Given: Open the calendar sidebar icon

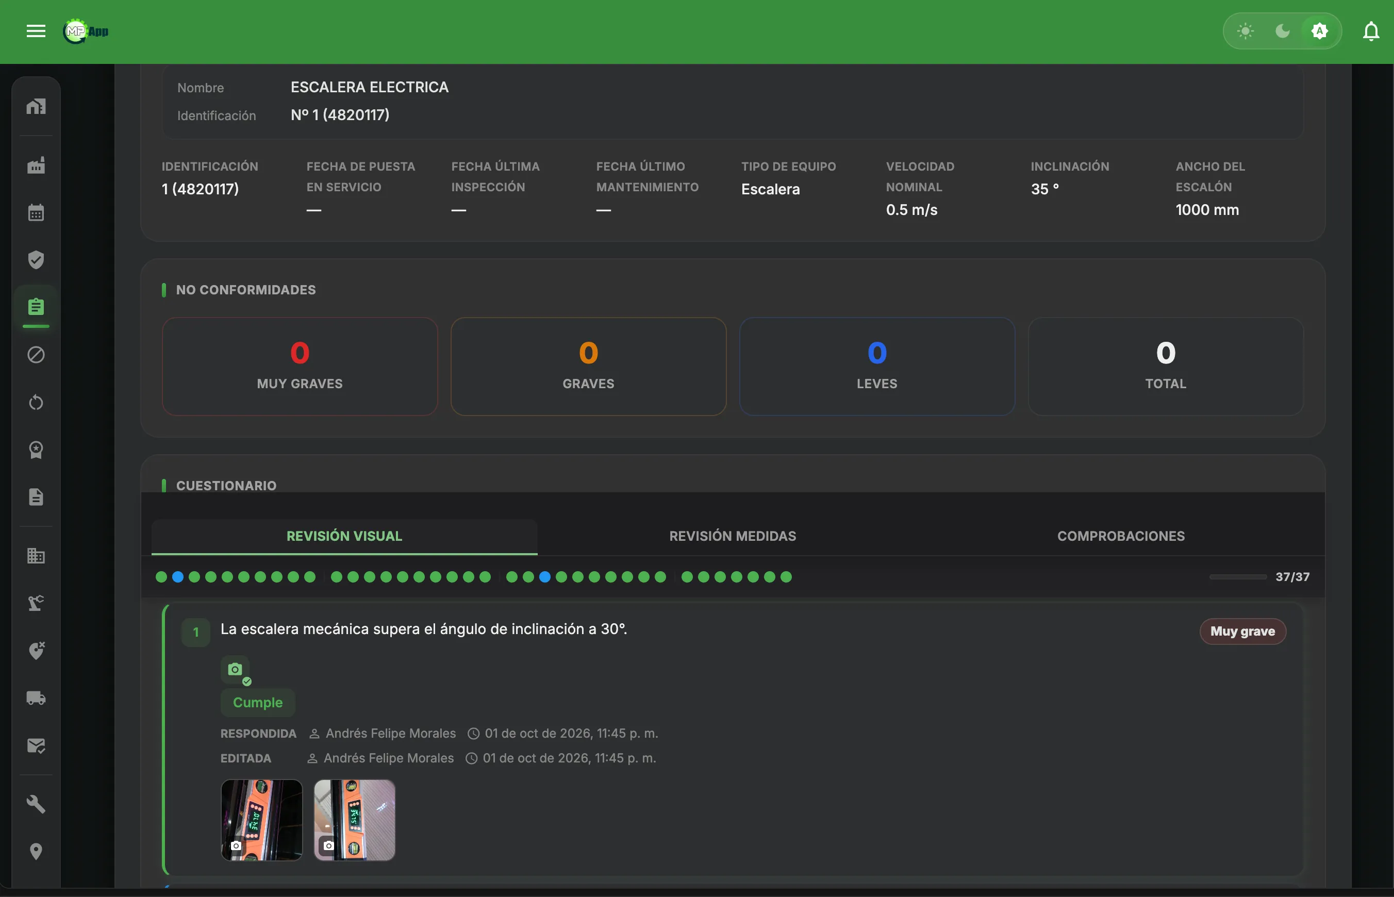Looking at the screenshot, I should 36,212.
